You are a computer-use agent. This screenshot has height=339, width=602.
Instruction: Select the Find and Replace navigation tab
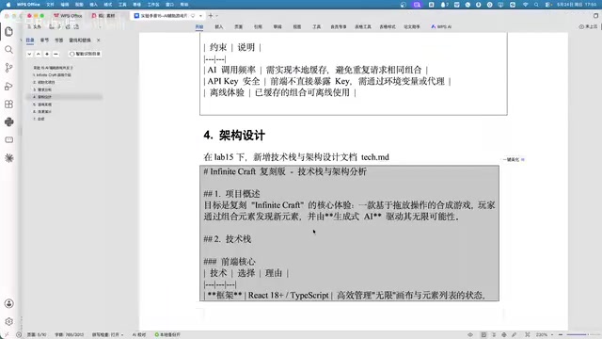[80, 40]
